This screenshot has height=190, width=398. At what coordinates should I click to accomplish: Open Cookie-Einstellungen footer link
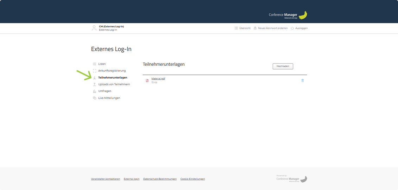192,179
